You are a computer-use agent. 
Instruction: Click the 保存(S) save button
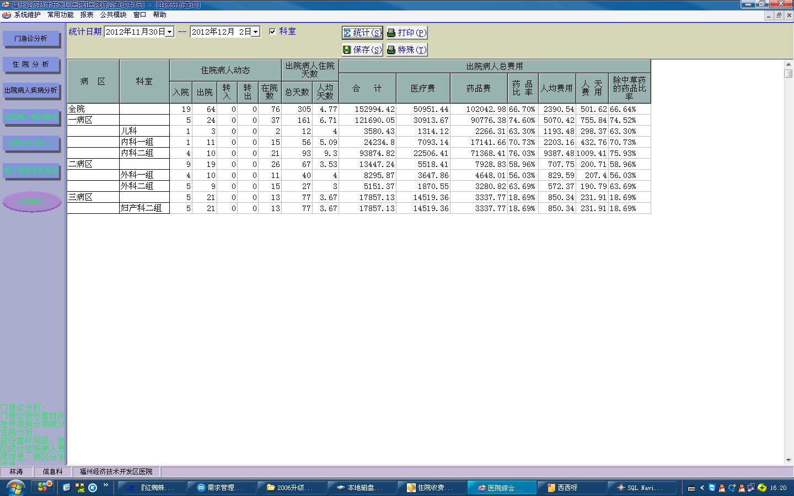coord(362,50)
